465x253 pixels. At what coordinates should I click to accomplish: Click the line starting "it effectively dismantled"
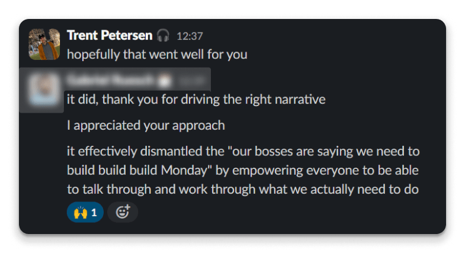coord(243,152)
